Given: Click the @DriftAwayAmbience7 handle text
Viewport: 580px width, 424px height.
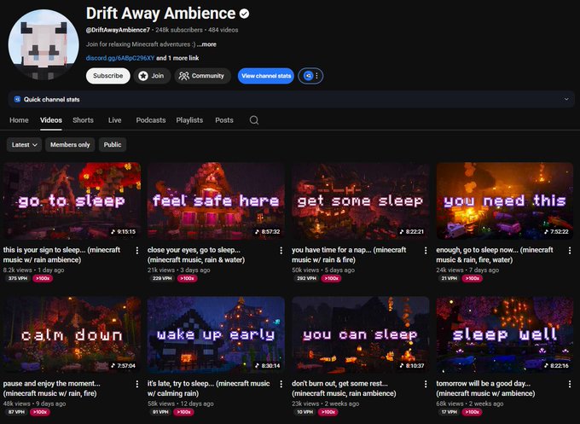Looking at the screenshot, I should click(118, 30).
